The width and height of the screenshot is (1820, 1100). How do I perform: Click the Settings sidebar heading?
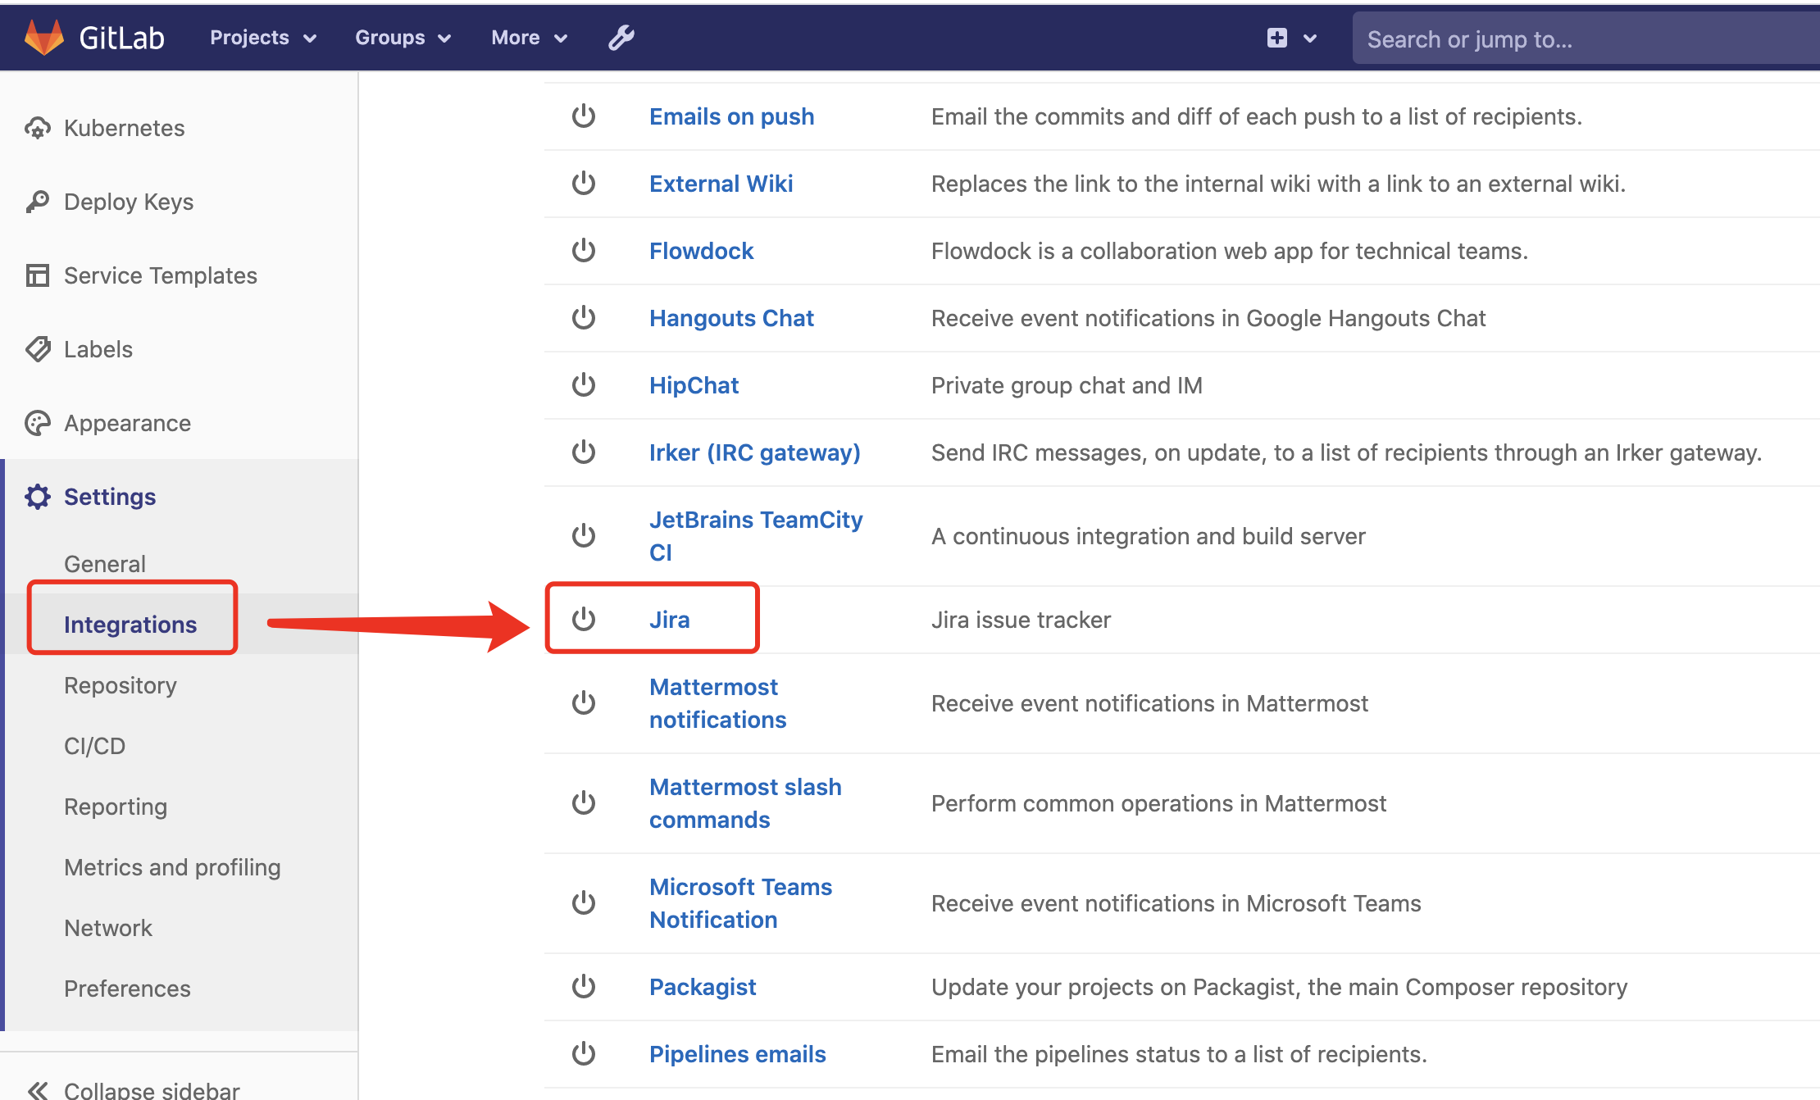pyautogui.click(x=110, y=497)
